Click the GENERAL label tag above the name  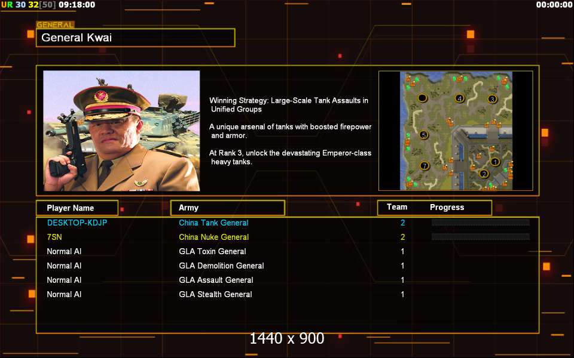click(x=55, y=25)
